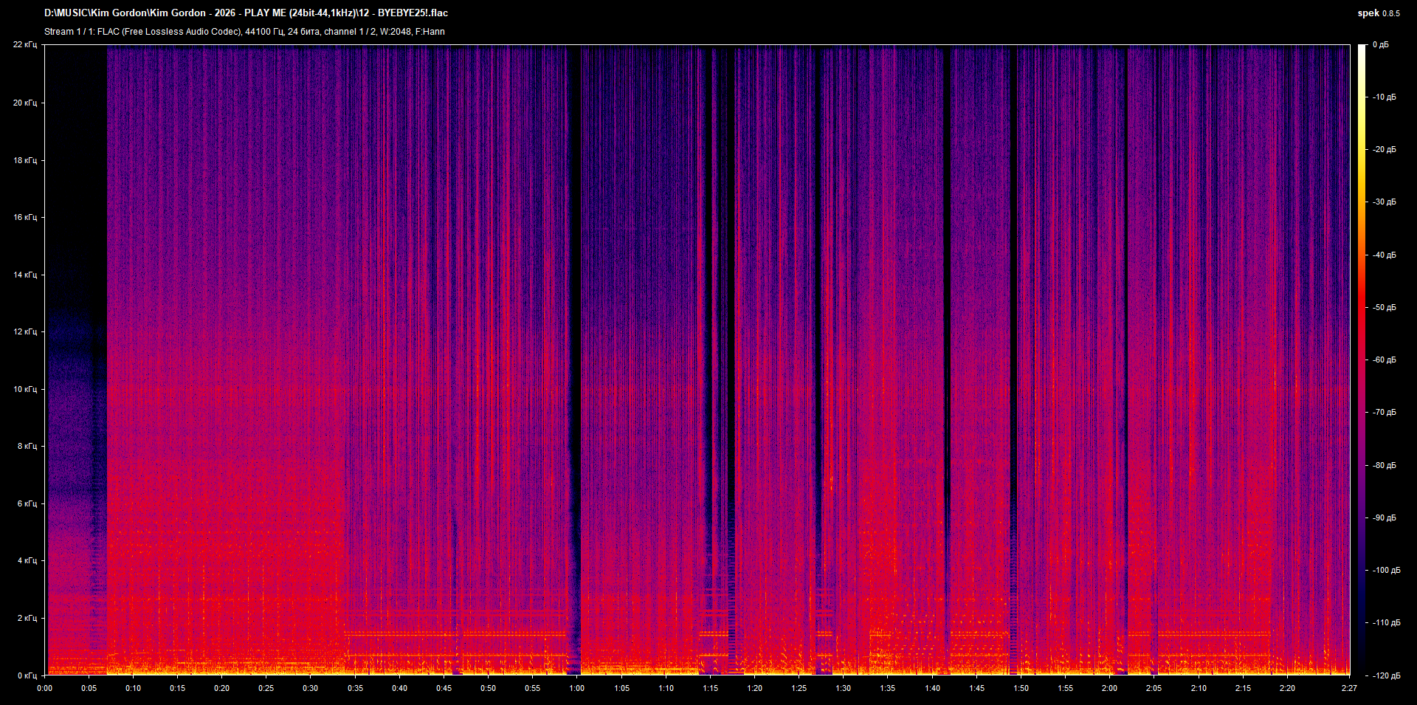Click the 44100 Гц sample rate text
The width and height of the screenshot is (1417, 705).
coord(265,32)
